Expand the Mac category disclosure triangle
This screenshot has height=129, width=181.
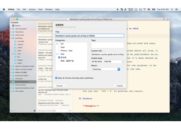coord(57,54)
